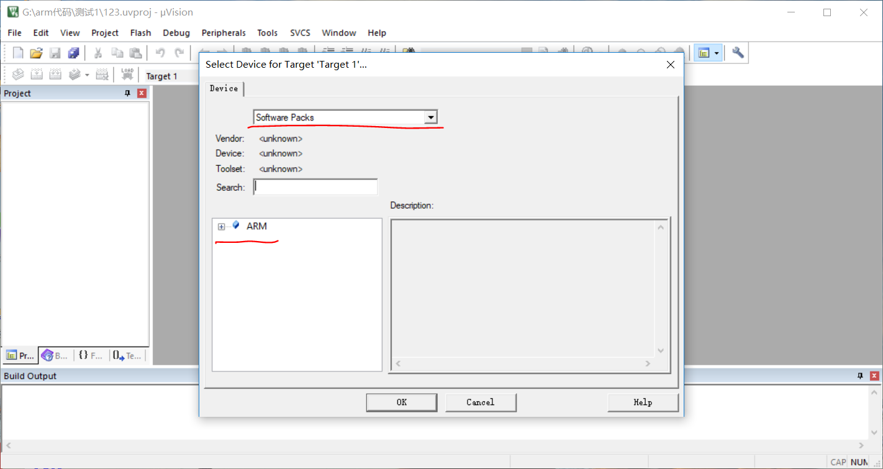
Task: Click the NUM indicator in status bar
Action: [x=859, y=462]
